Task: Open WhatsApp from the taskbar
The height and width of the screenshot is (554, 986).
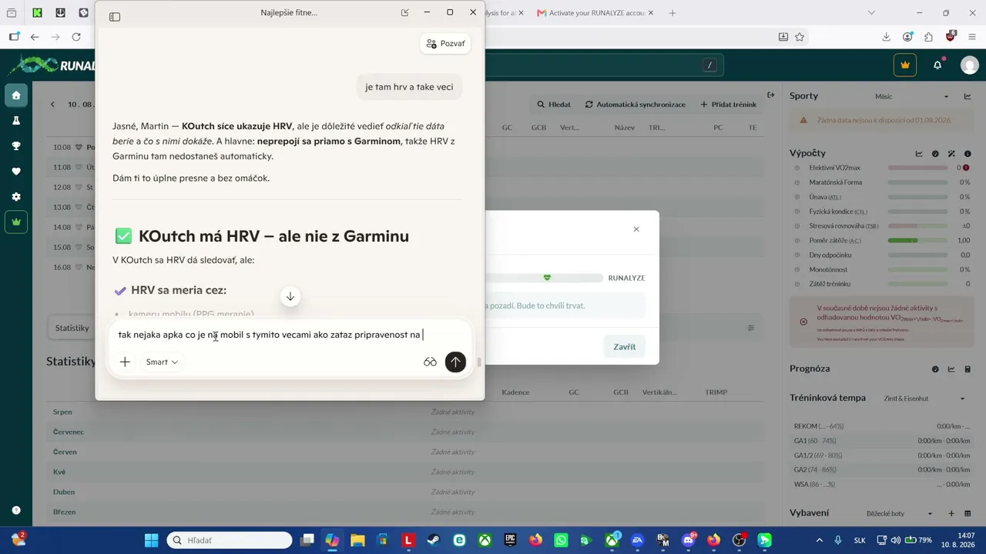Action: coord(561,540)
